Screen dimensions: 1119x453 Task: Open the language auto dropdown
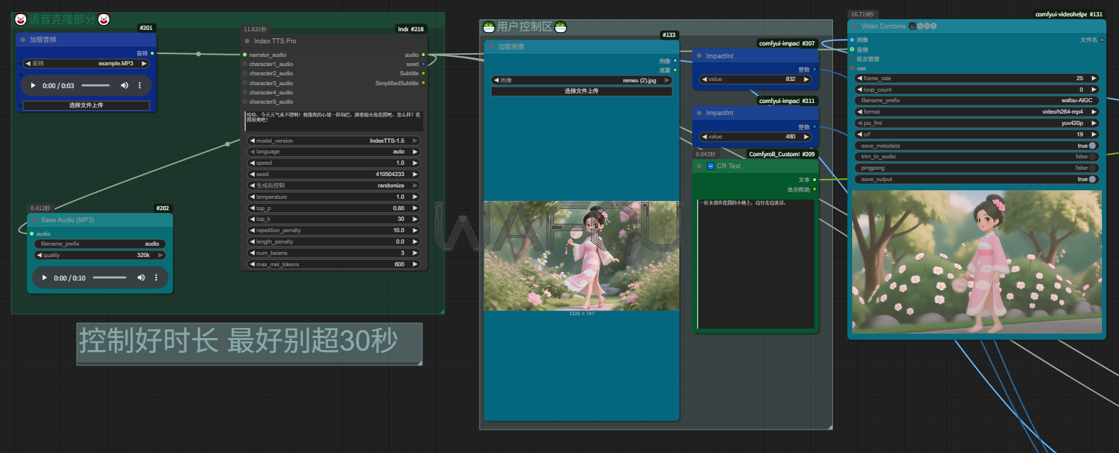pyautogui.click(x=334, y=152)
